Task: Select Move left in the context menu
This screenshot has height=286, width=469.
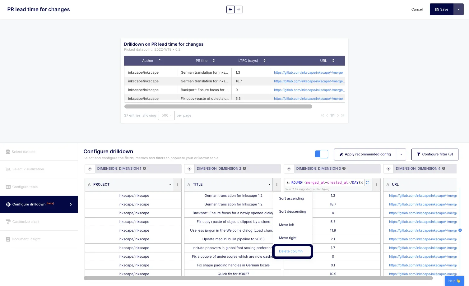Action: pos(286,224)
